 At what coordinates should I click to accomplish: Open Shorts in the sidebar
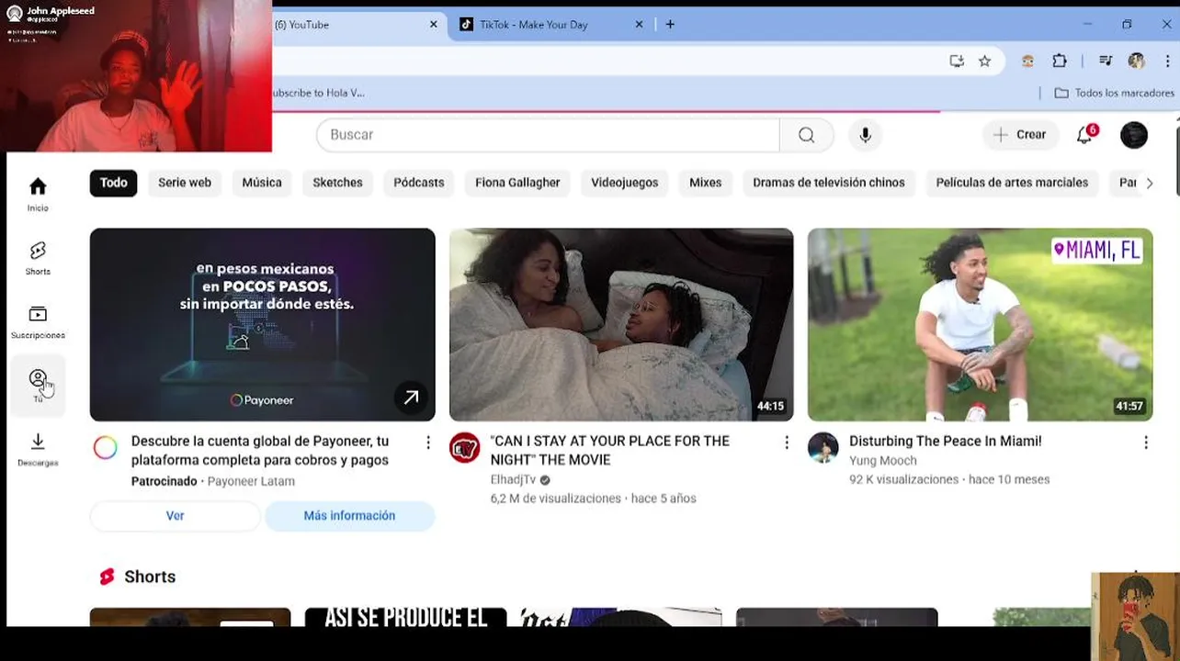(38, 258)
